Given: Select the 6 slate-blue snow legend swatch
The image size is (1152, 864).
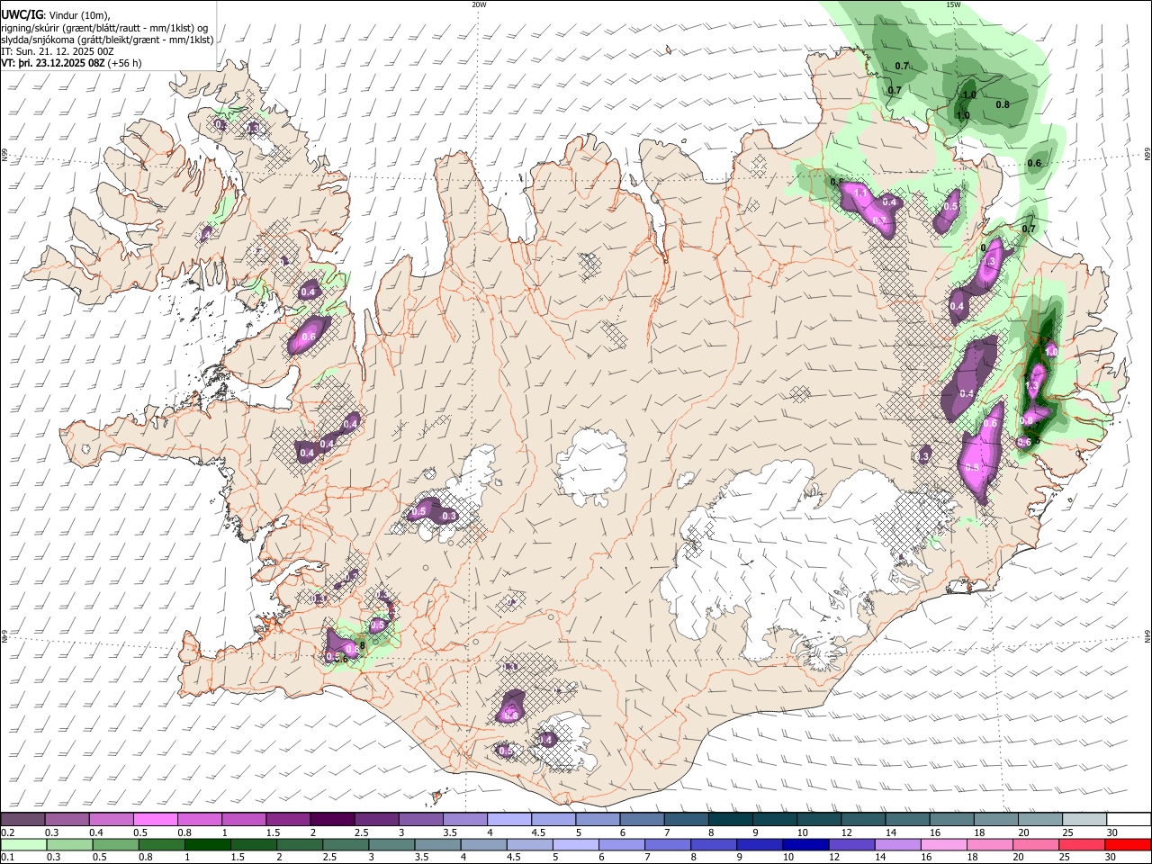Looking at the screenshot, I should [641, 820].
